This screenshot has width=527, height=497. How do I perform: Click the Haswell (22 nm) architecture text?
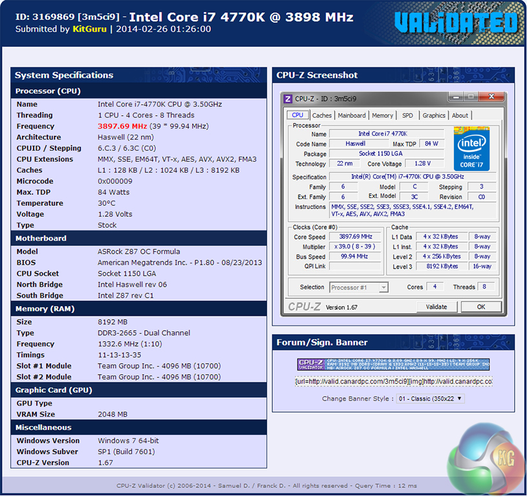125,137
